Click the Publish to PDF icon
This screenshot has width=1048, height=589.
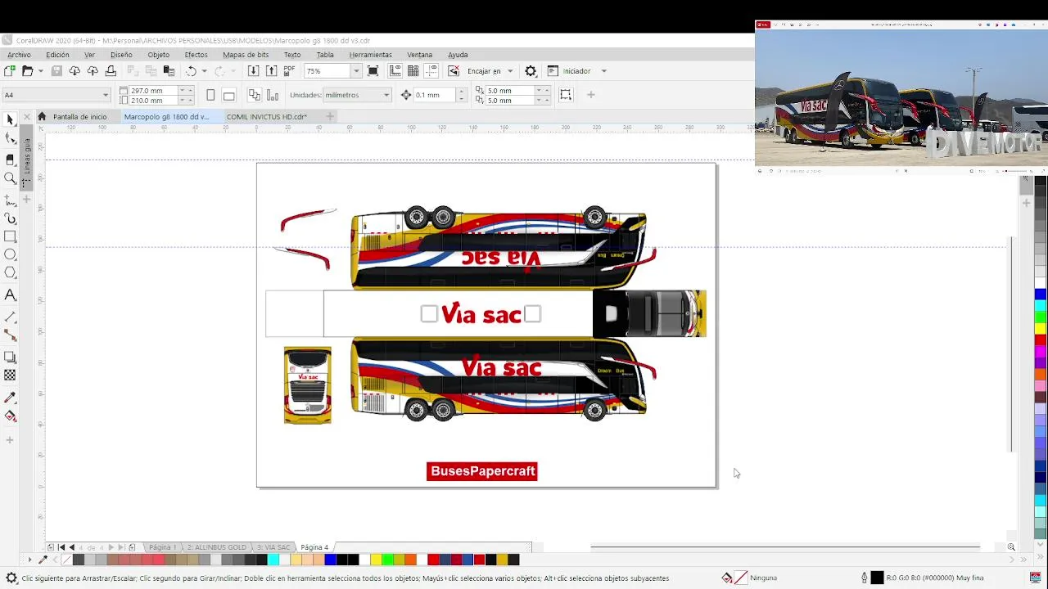tap(289, 71)
